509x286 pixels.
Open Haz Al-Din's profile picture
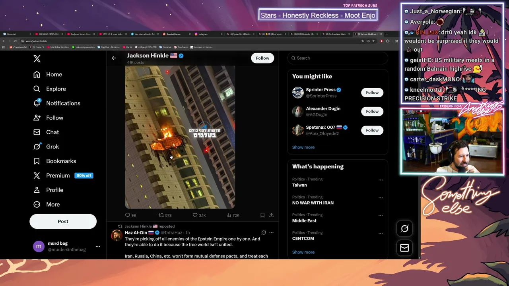coord(117,235)
